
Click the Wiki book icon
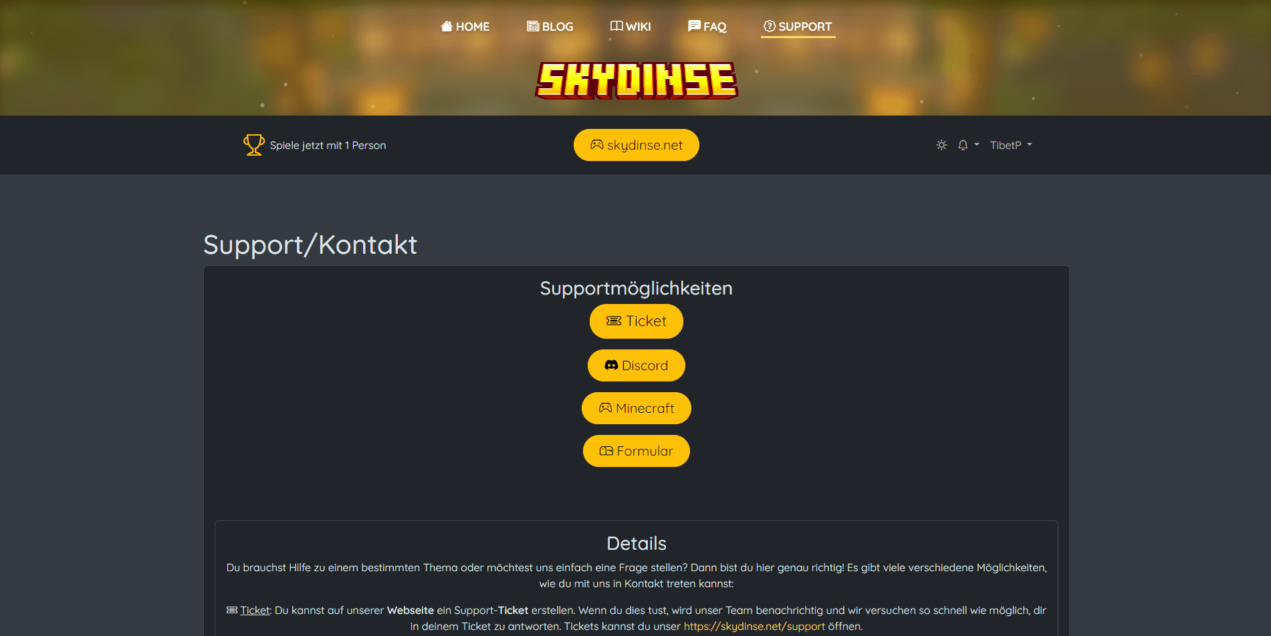(x=616, y=26)
